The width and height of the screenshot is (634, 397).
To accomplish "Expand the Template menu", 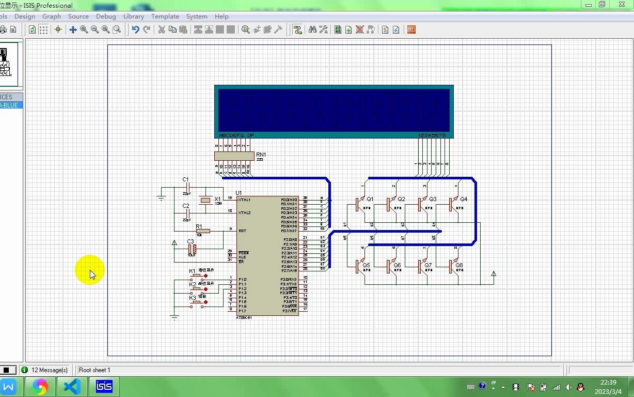I will pyautogui.click(x=165, y=17).
